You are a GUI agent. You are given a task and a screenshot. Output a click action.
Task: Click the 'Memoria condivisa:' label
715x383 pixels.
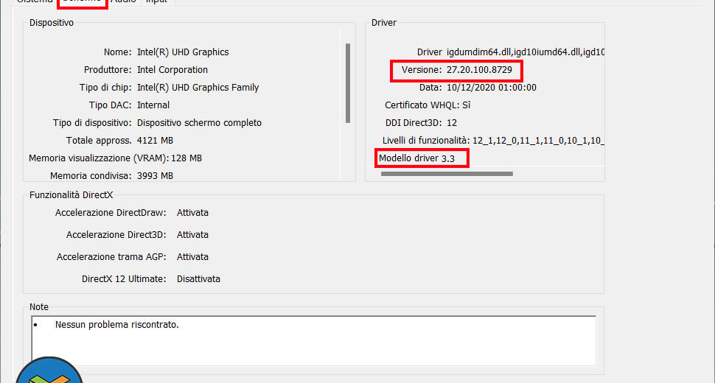(x=91, y=176)
